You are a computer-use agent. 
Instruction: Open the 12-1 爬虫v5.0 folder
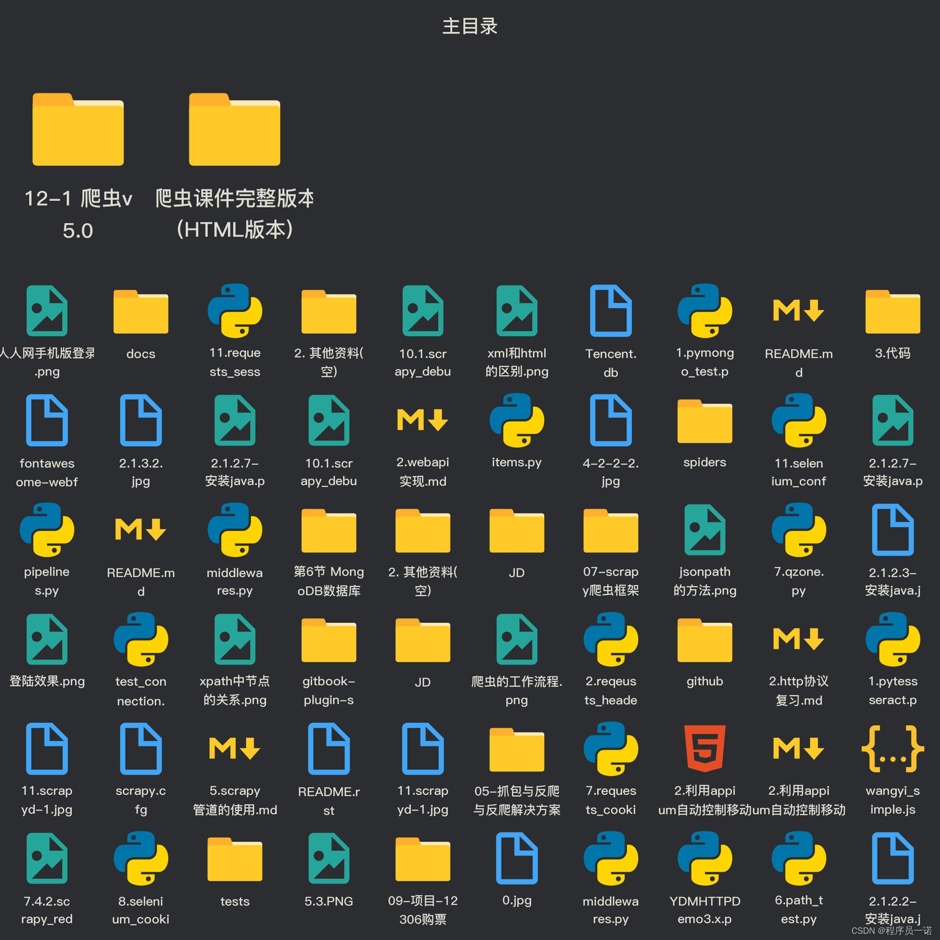(78, 129)
